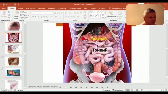Open the Вставка ribbon tab
This screenshot has width=168, height=94.
pyautogui.click(x=20, y=8)
